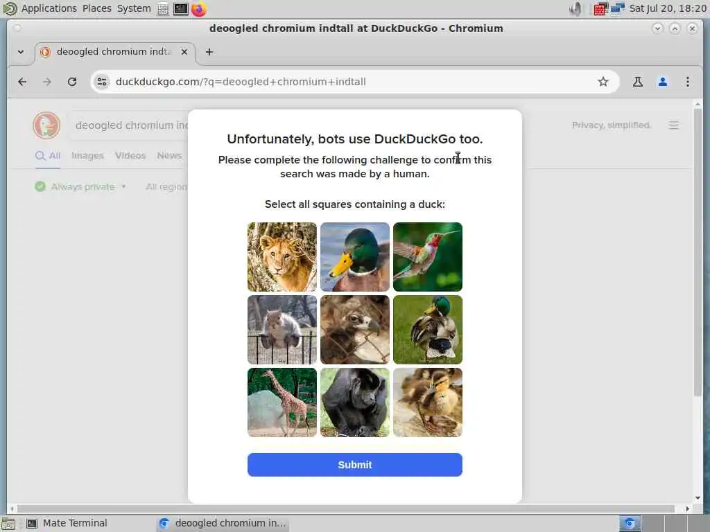Select the giraffe image square
710x532 pixels.
tap(282, 402)
